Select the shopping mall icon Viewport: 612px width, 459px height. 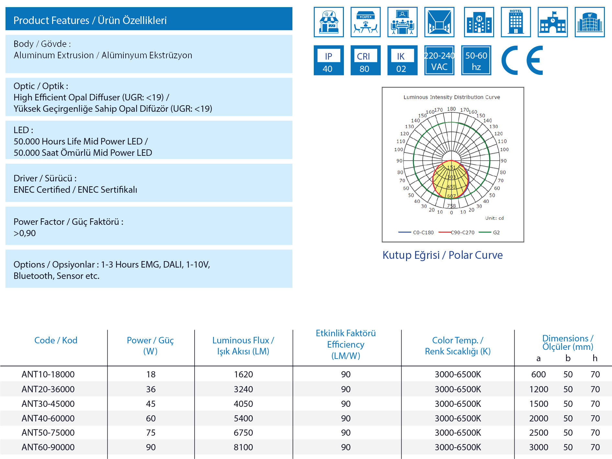pos(590,22)
